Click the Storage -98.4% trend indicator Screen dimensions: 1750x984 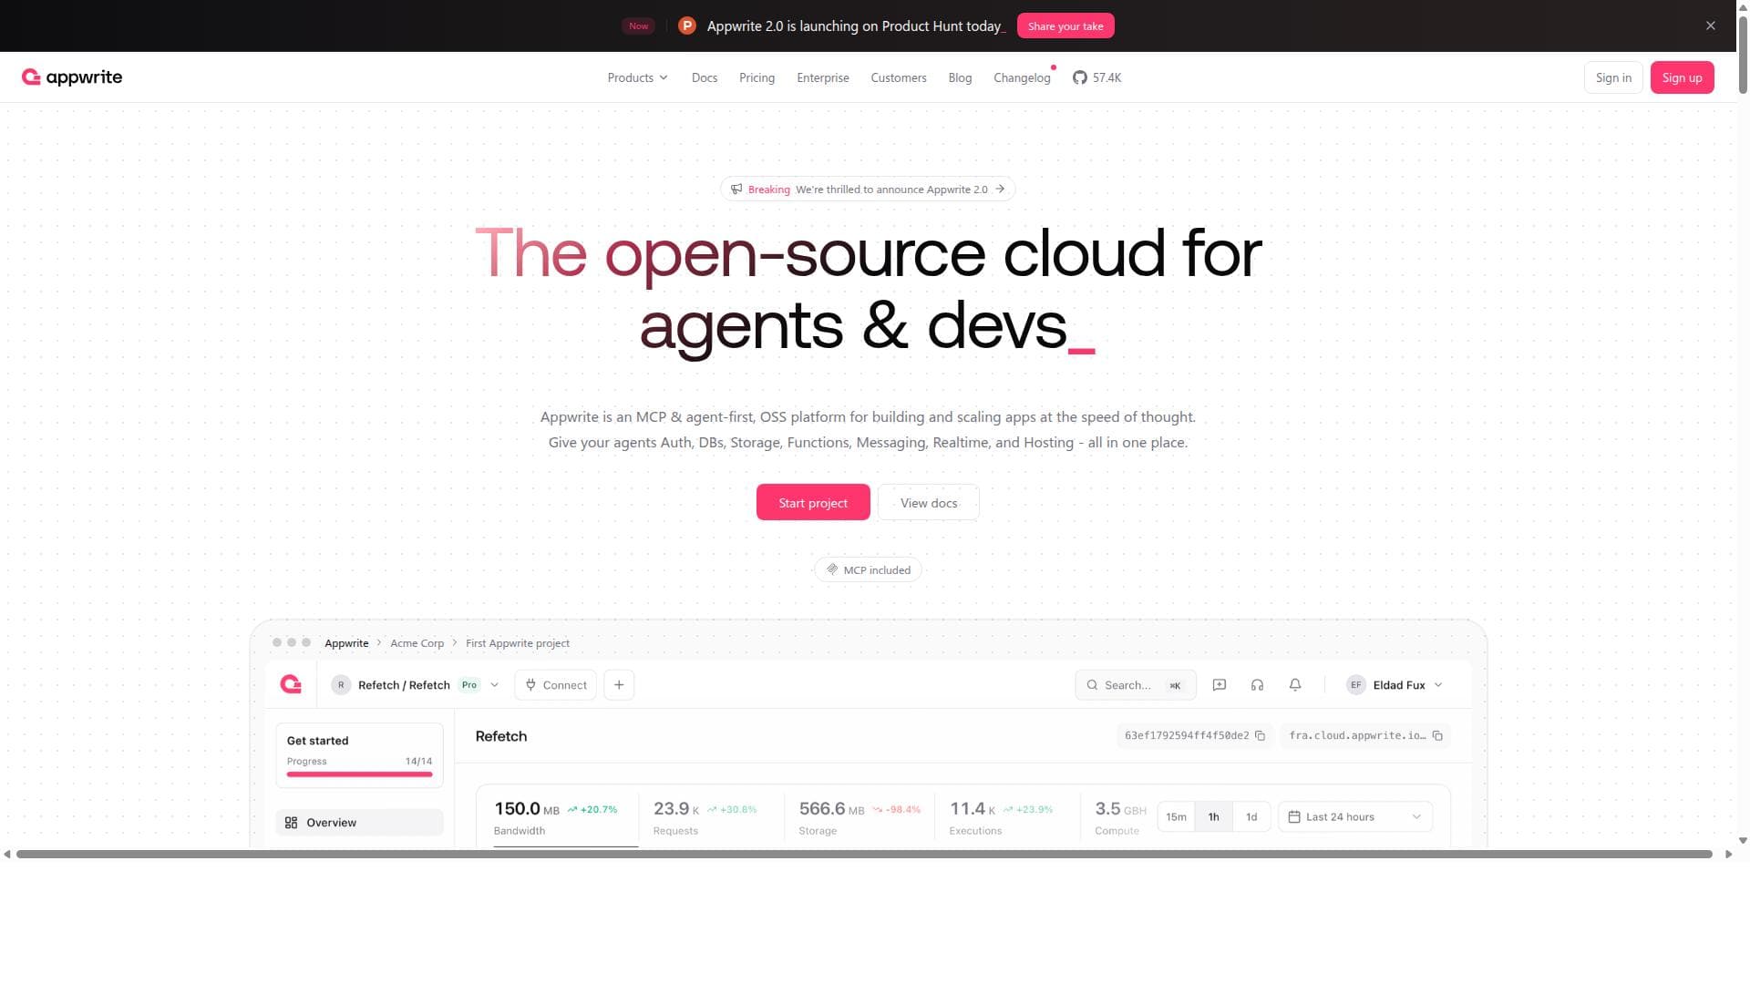point(897,809)
